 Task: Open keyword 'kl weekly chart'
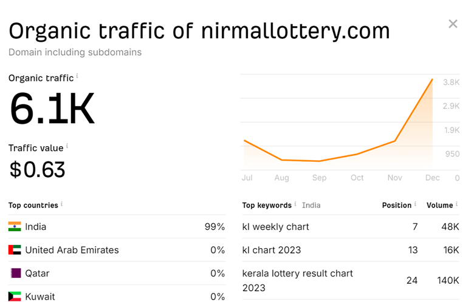tap(275, 227)
